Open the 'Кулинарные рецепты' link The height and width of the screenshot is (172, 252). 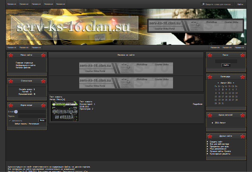pos(220,154)
